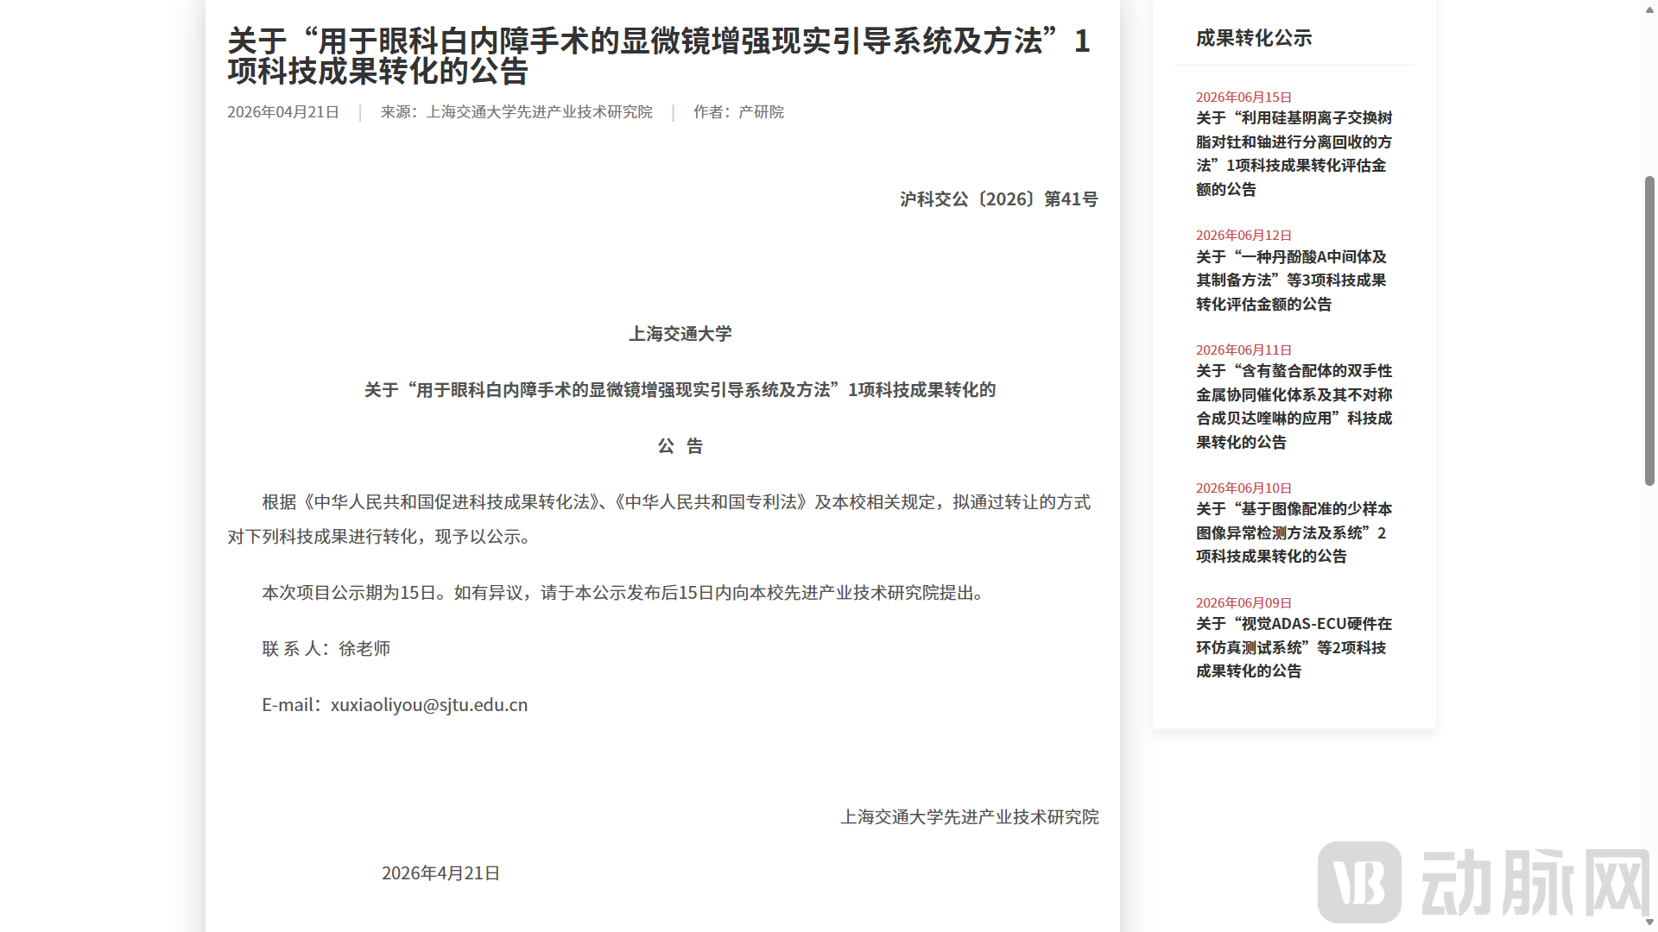The width and height of the screenshot is (1658, 932).
Task: Click the 2026年06月15日 date entry
Action: point(1243,98)
